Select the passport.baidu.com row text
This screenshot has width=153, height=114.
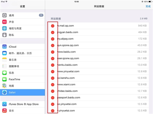(69, 98)
